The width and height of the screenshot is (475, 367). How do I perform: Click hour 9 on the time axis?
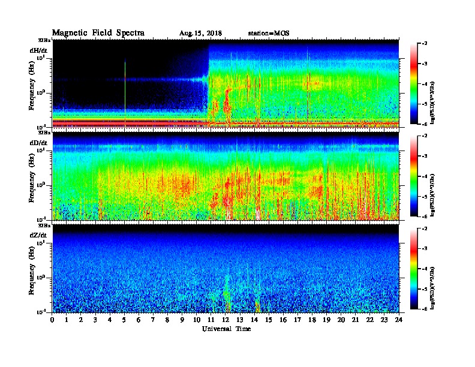click(x=182, y=320)
